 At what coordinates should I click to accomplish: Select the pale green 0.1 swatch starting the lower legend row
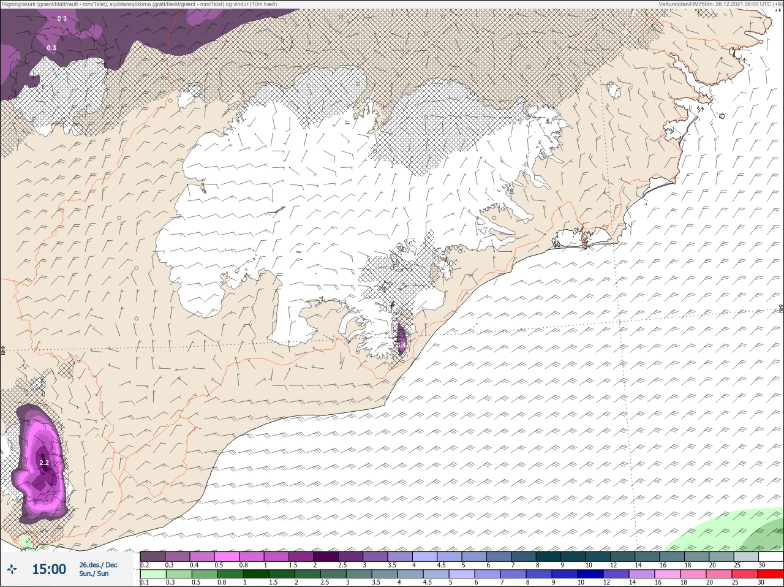(153, 575)
